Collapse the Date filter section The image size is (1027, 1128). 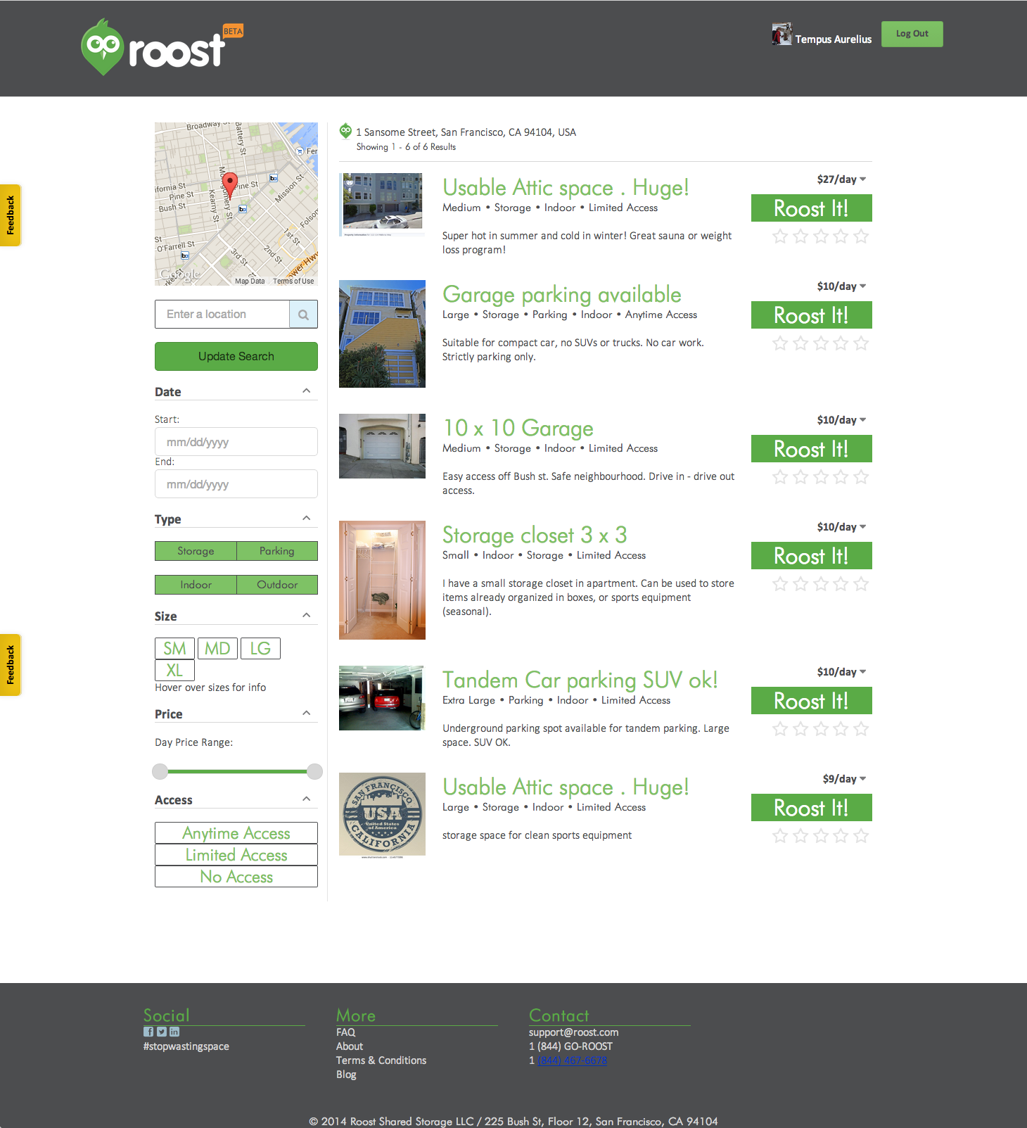pyautogui.click(x=307, y=391)
